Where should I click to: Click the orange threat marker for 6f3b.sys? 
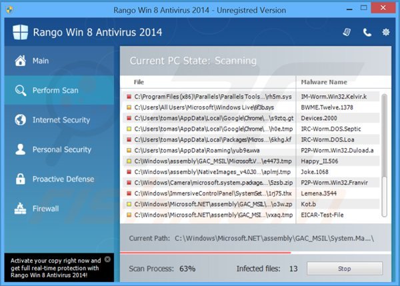click(129, 107)
